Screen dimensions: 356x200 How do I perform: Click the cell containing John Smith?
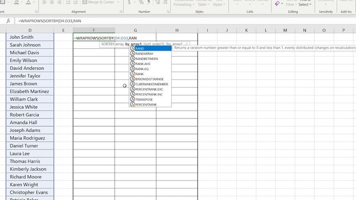point(29,37)
